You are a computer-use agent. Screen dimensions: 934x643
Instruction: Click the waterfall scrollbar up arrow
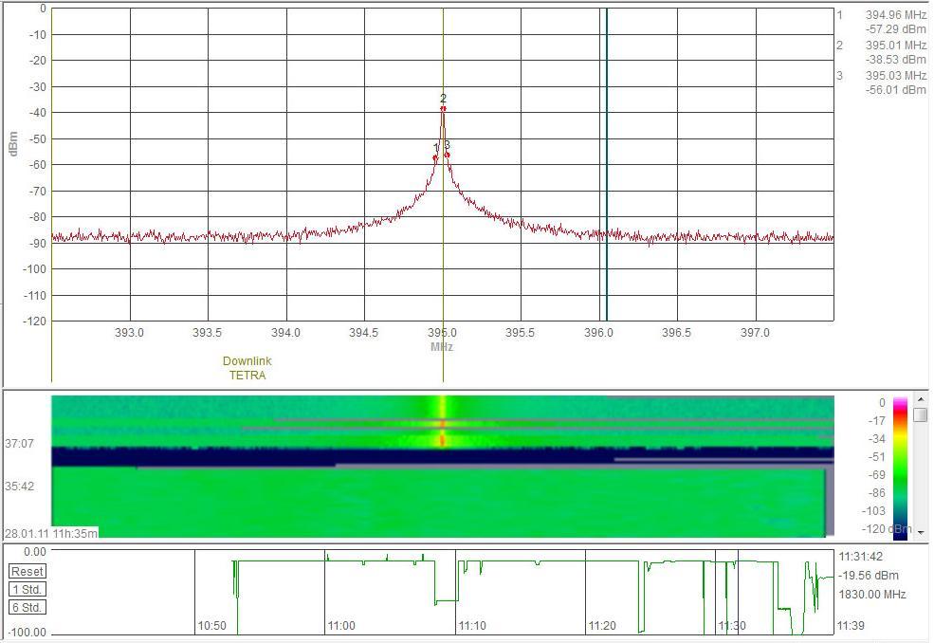tap(921, 398)
